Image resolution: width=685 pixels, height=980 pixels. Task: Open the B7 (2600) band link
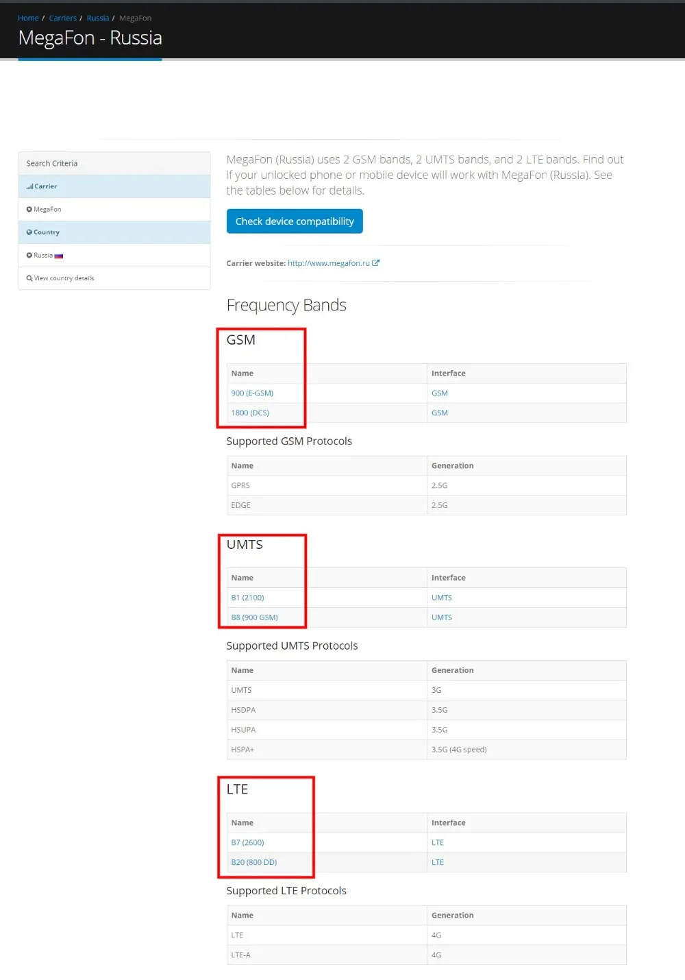click(247, 843)
